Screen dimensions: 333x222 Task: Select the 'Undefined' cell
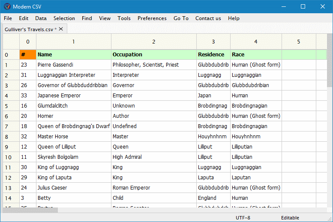point(154,126)
